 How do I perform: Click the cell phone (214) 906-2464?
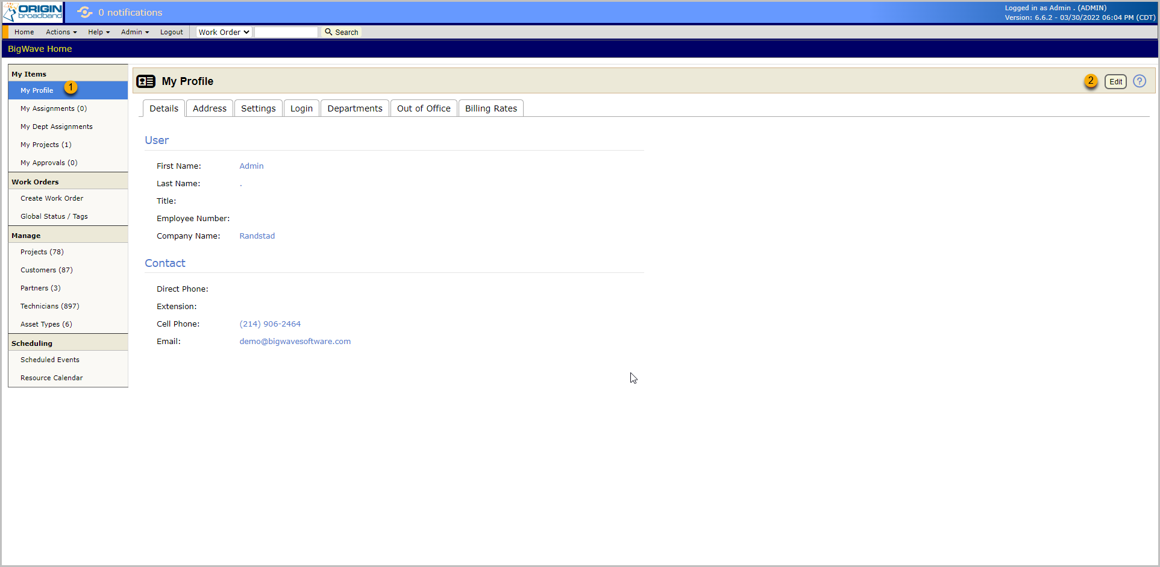(x=270, y=324)
